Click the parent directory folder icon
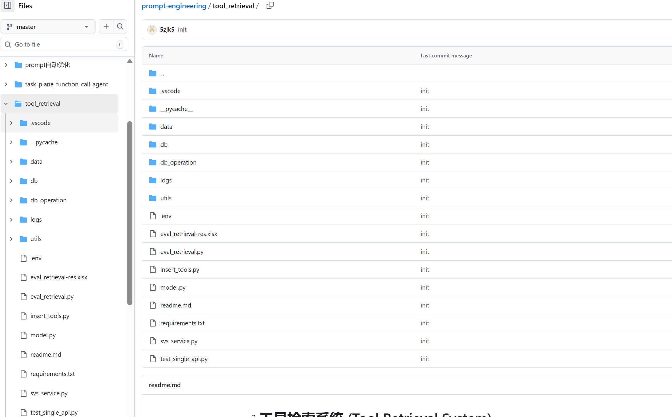The height and width of the screenshot is (417, 672). coord(153,73)
